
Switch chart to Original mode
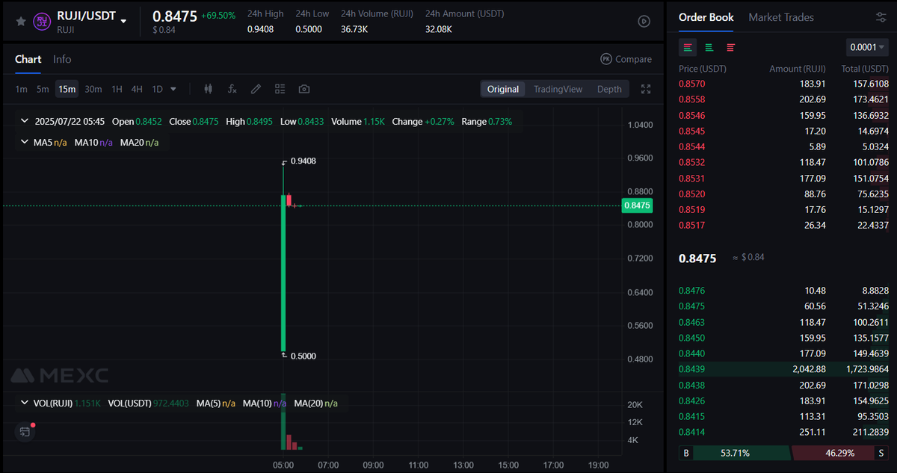click(502, 88)
